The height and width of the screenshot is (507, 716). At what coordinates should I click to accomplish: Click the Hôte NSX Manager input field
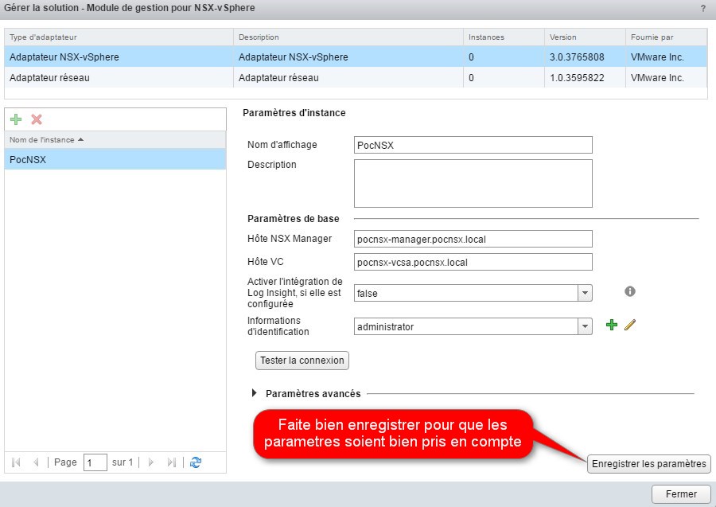point(473,239)
